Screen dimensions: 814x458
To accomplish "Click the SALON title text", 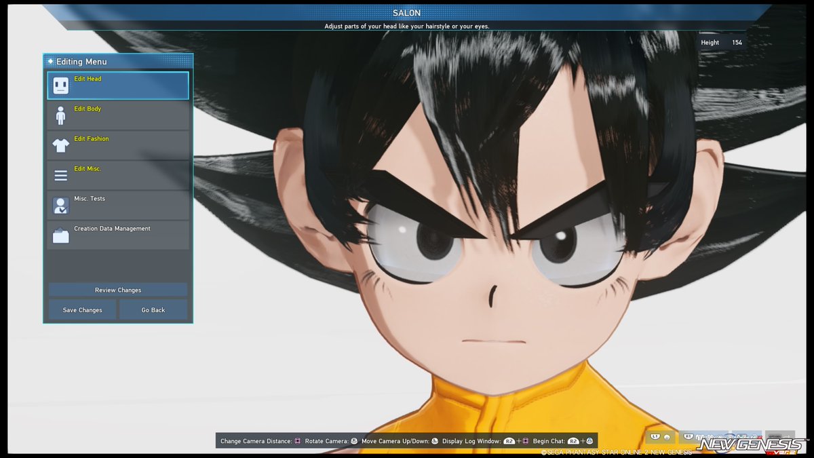I will [x=406, y=13].
